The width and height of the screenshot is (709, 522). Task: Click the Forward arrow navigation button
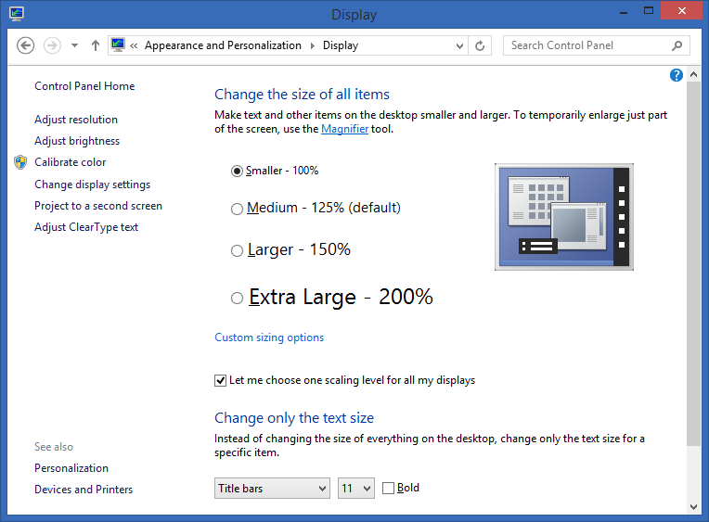52,45
